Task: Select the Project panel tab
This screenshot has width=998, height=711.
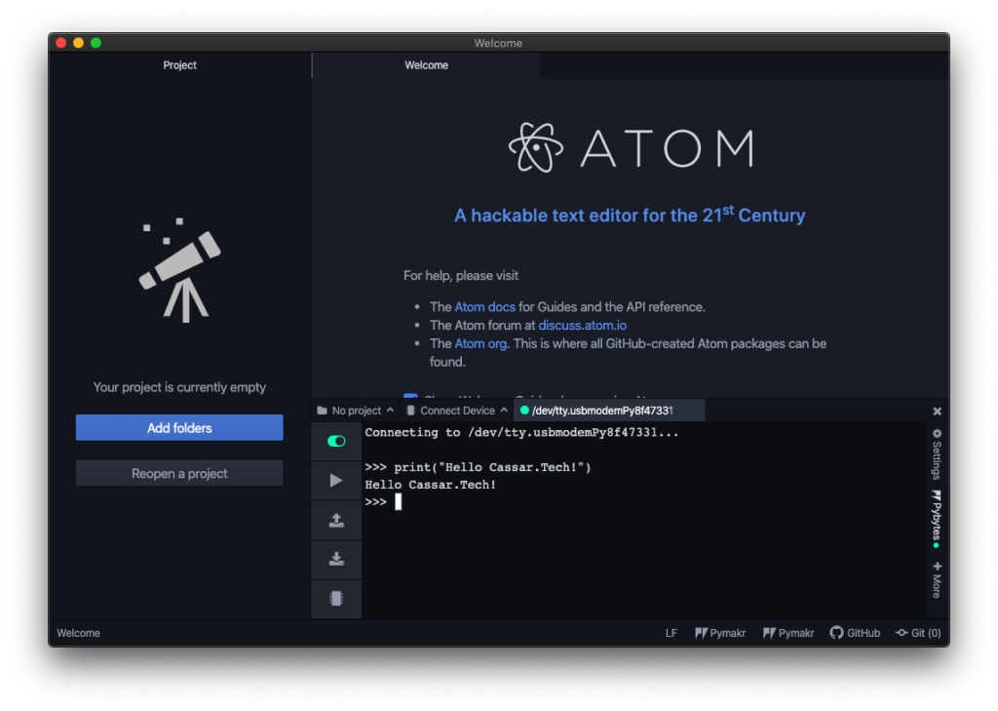Action: tap(179, 65)
